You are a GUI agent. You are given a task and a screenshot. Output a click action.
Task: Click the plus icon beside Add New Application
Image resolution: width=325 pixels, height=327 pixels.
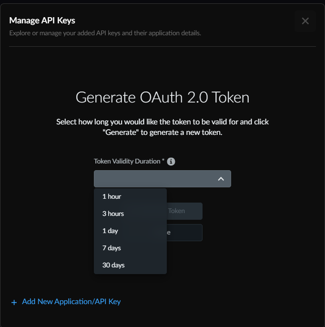14,302
